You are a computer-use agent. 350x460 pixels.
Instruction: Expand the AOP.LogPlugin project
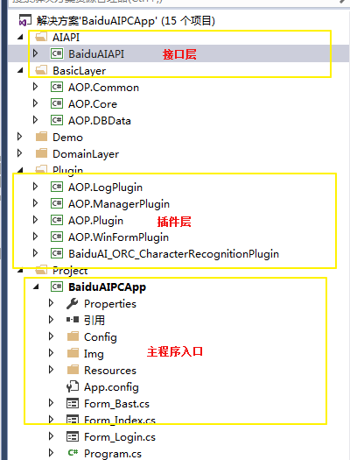pyautogui.click(x=36, y=187)
